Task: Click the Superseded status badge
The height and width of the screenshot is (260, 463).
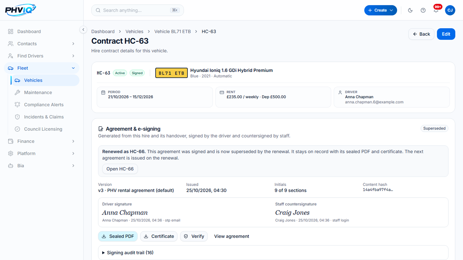Action: pos(434,128)
